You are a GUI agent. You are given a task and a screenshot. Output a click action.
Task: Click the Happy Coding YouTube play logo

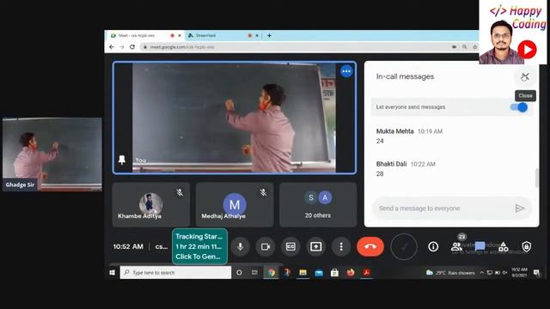pos(527,50)
